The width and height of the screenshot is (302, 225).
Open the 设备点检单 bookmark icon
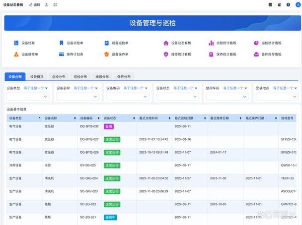tap(62, 43)
